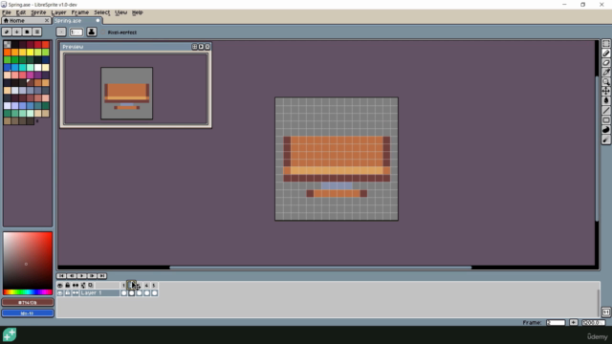Select frame 5 header in timeline

[154, 285]
